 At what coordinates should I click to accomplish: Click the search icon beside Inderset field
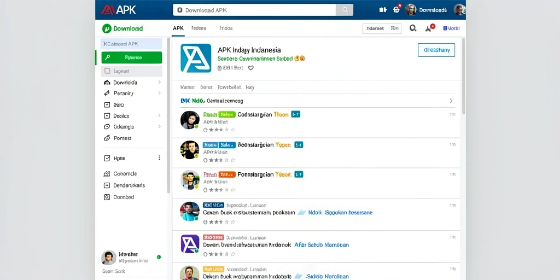tap(413, 28)
